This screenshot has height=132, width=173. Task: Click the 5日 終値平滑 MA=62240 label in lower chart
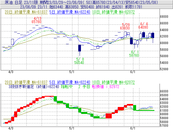coord(70,82)
